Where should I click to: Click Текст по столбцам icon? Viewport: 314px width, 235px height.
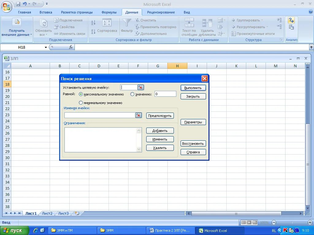[x=189, y=22]
